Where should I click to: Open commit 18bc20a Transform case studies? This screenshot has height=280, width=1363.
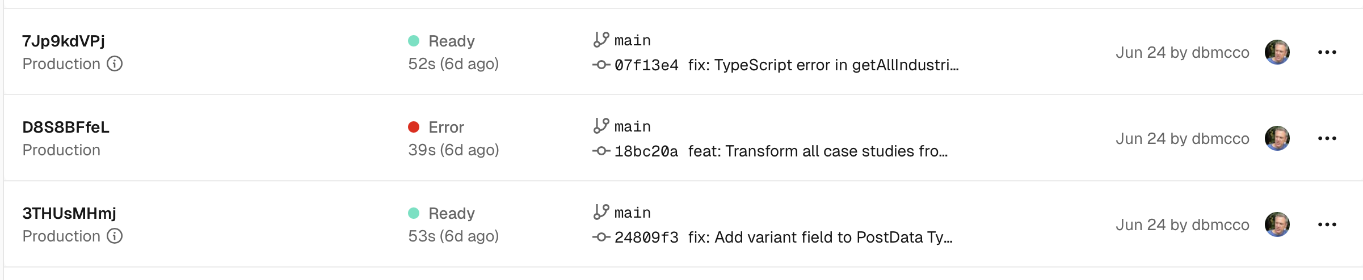click(781, 151)
